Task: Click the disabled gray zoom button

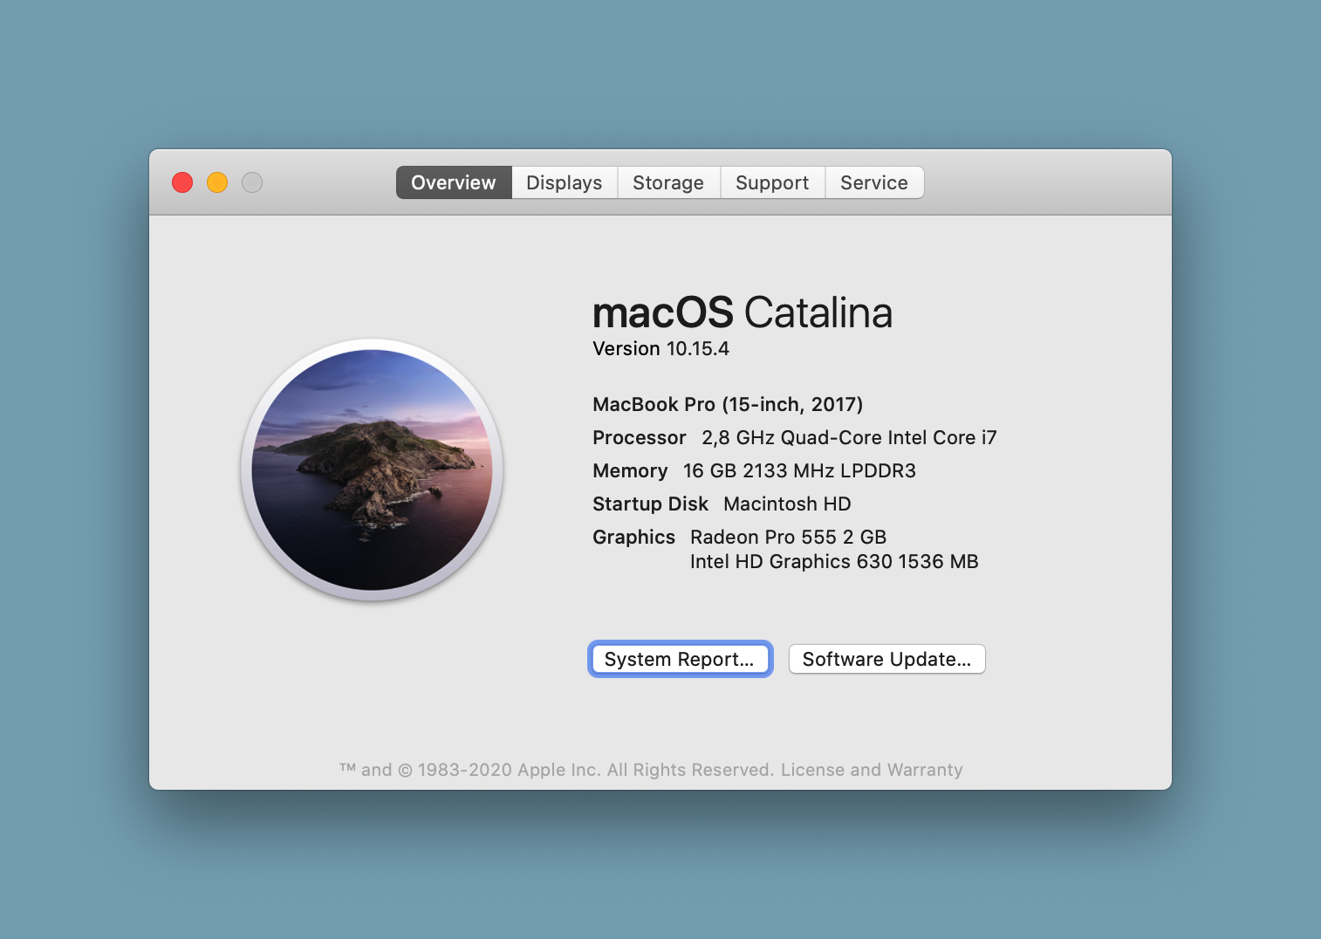Action: point(252,182)
